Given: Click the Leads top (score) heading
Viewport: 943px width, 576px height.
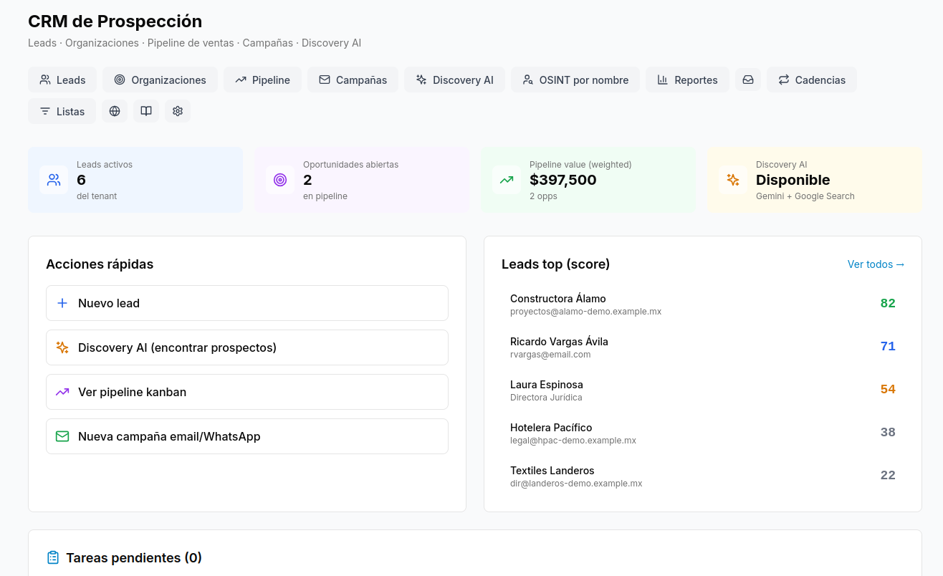Looking at the screenshot, I should pos(555,264).
